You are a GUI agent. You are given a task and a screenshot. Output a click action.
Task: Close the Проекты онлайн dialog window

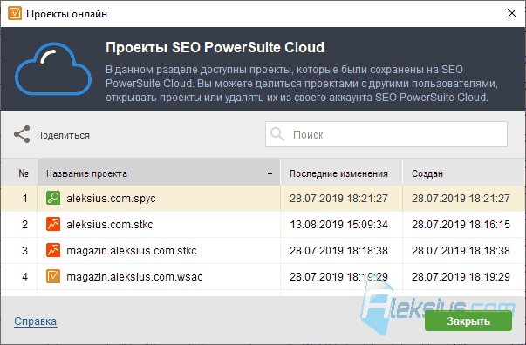pyautogui.click(x=511, y=13)
